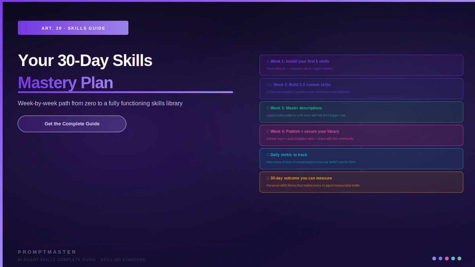This screenshot has width=475, height=267.
Task: Click the icon before Daily metric title
Action: tap(268, 155)
